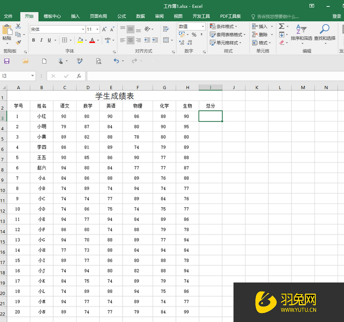Click the Paste clipboard icon
344x322 pixels.
click(7, 30)
